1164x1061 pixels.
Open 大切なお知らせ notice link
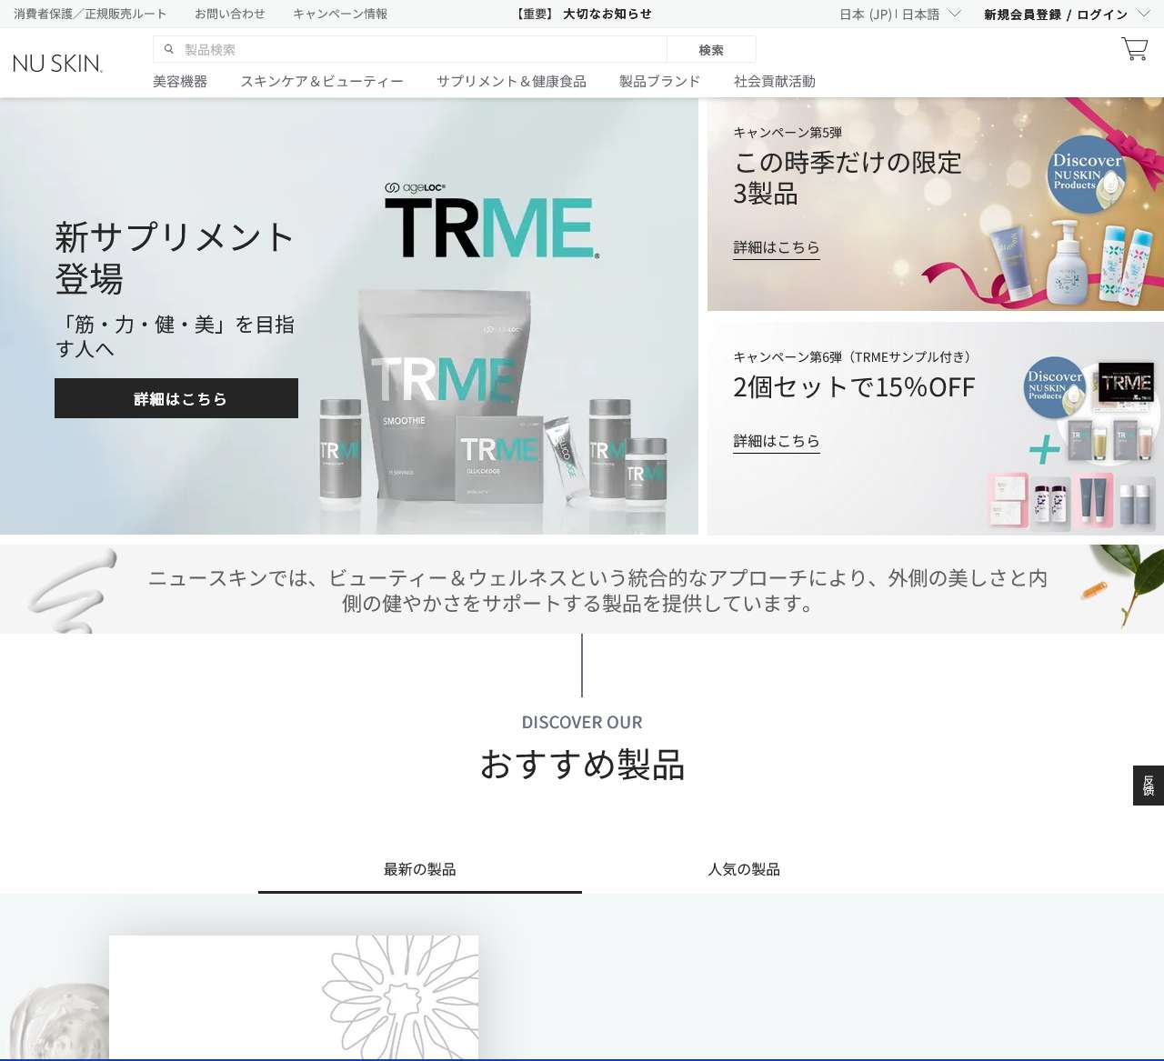tap(583, 14)
